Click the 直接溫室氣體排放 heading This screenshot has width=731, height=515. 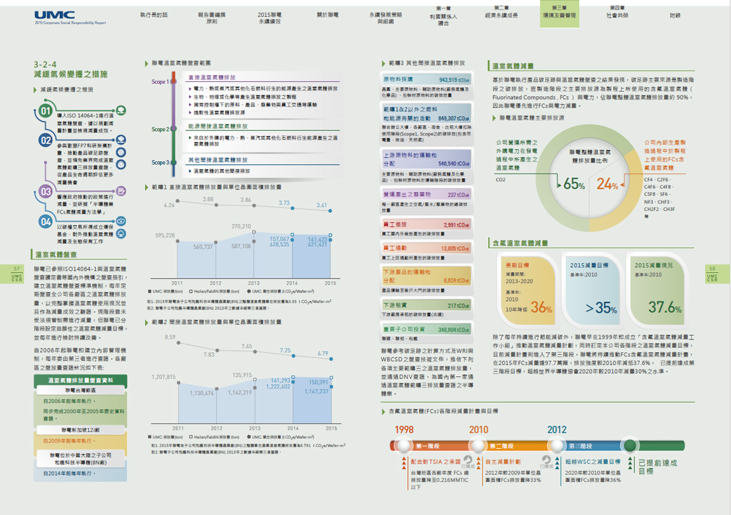coord(212,77)
